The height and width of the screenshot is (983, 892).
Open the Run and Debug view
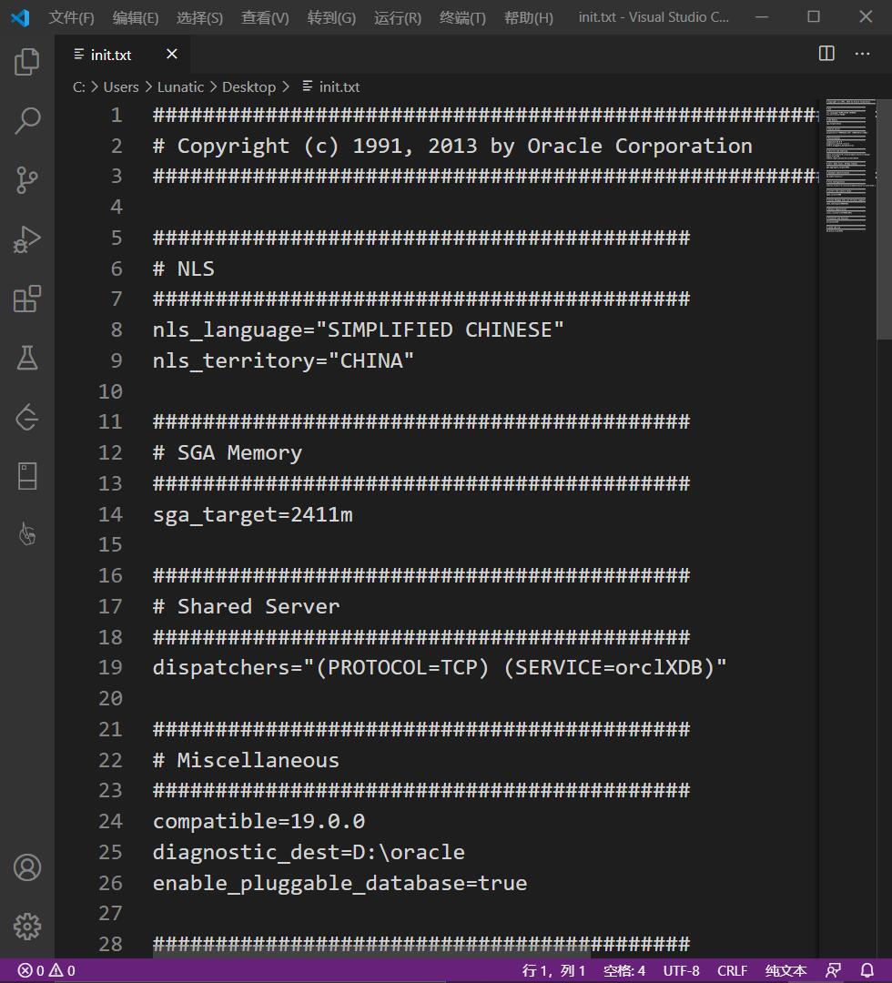[26, 238]
